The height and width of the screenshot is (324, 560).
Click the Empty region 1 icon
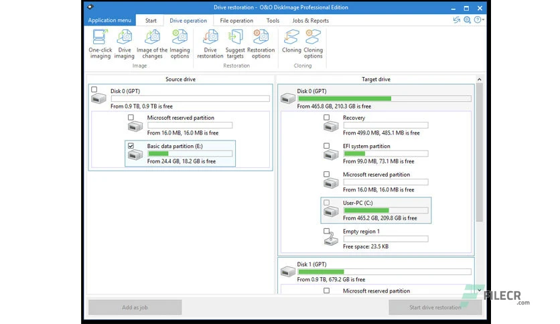331,238
